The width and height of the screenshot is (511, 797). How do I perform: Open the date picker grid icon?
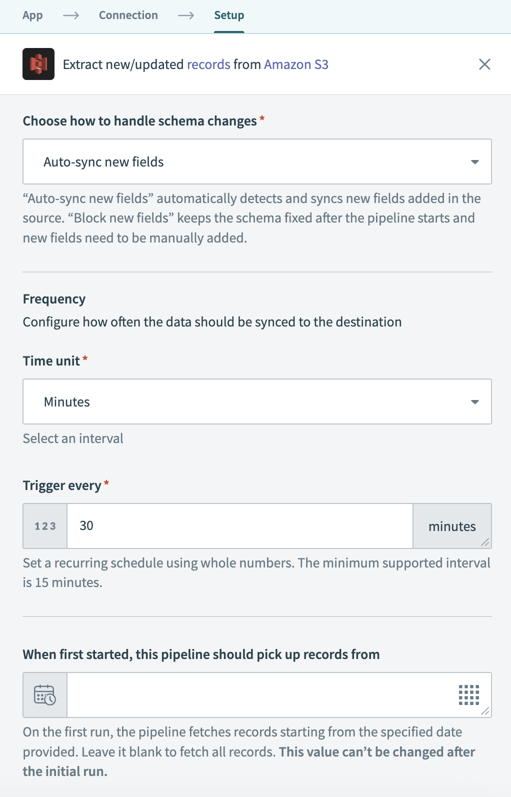click(x=468, y=695)
